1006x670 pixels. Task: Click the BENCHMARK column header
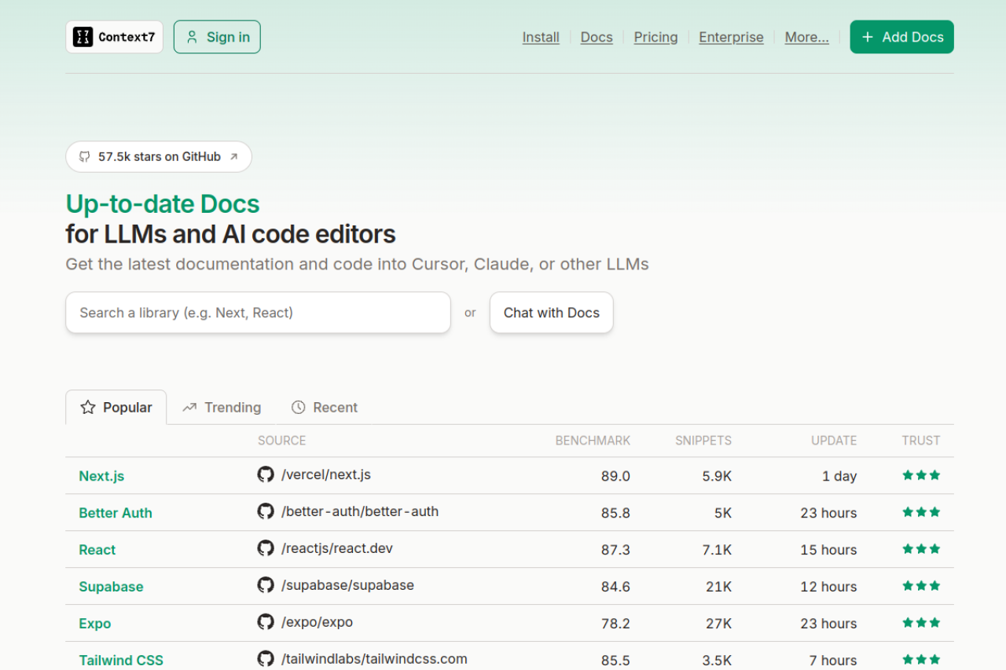tap(593, 441)
